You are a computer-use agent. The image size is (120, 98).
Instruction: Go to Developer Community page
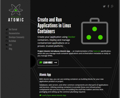point(17,37)
